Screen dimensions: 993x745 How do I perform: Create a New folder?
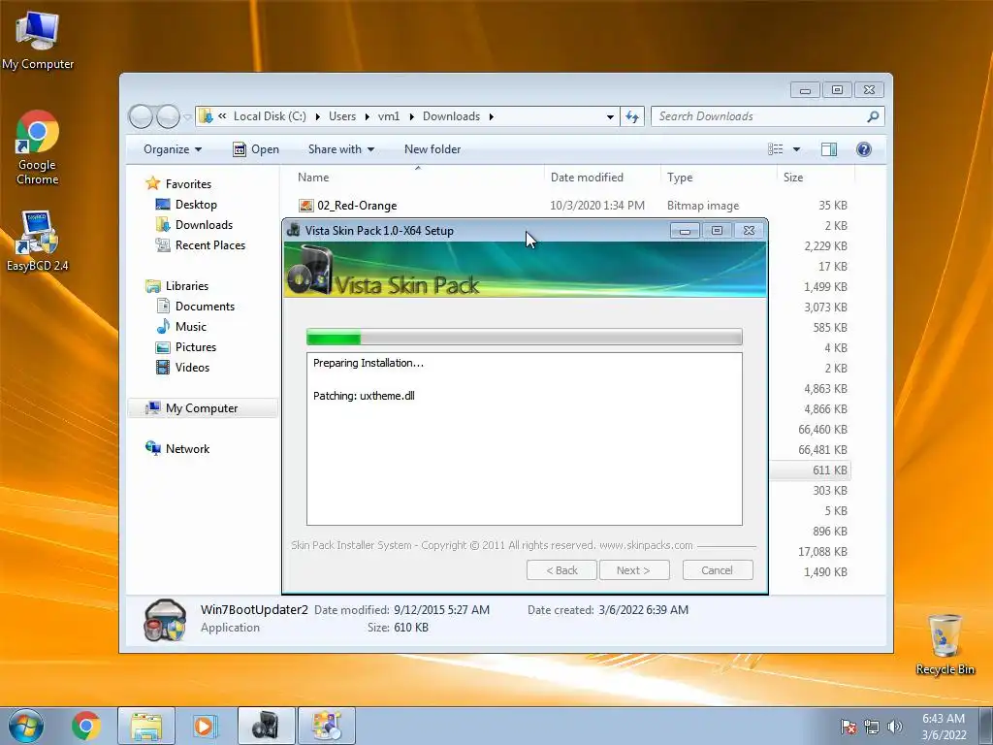(x=432, y=149)
